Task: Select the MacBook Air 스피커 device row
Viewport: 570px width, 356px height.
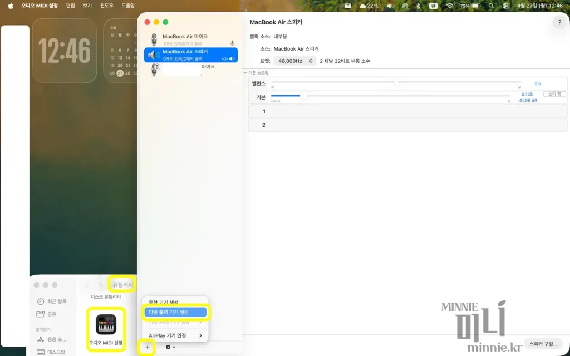Action: point(191,55)
